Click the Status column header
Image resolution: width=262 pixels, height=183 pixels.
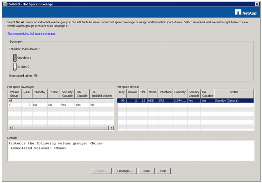(x=234, y=94)
